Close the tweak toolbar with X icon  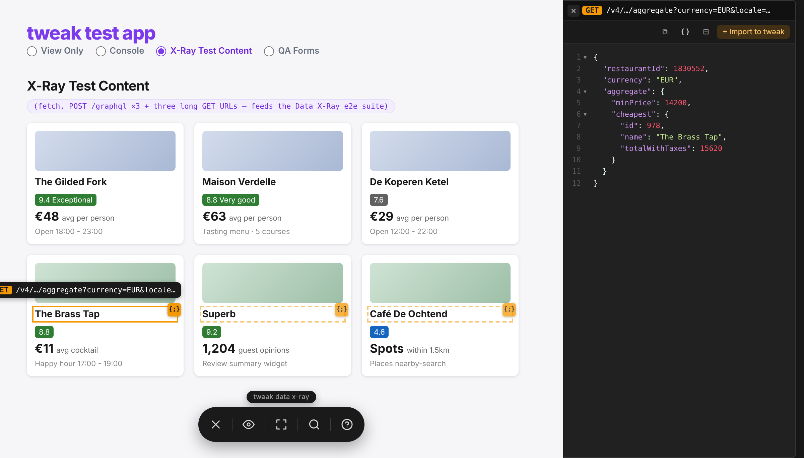click(x=216, y=424)
